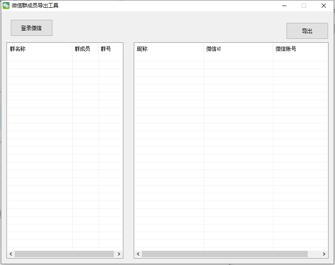Click left arrow of member list scrollbar
335x265 pixels.
pyautogui.click(x=138, y=254)
